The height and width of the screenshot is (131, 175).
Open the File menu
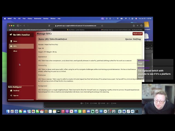(x=15, y=19)
